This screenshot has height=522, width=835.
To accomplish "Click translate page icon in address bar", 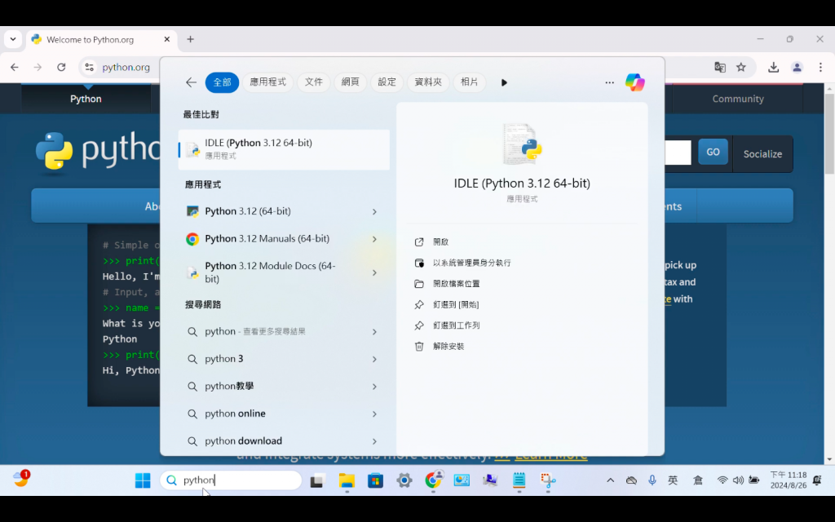I will pyautogui.click(x=720, y=67).
